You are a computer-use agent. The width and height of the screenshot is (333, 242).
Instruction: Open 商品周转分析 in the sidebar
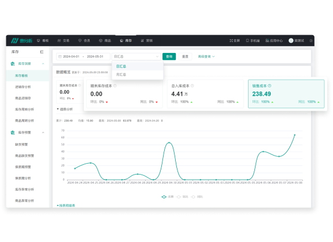point(28,120)
